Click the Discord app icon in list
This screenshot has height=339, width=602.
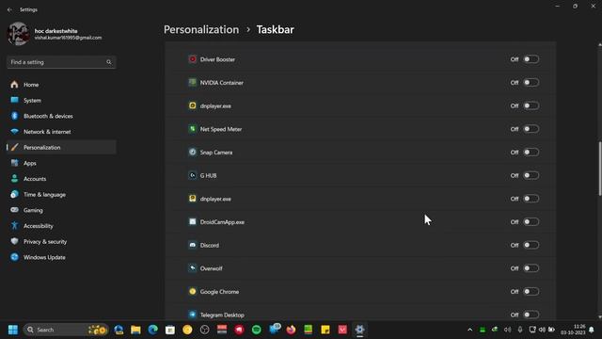(x=192, y=245)
